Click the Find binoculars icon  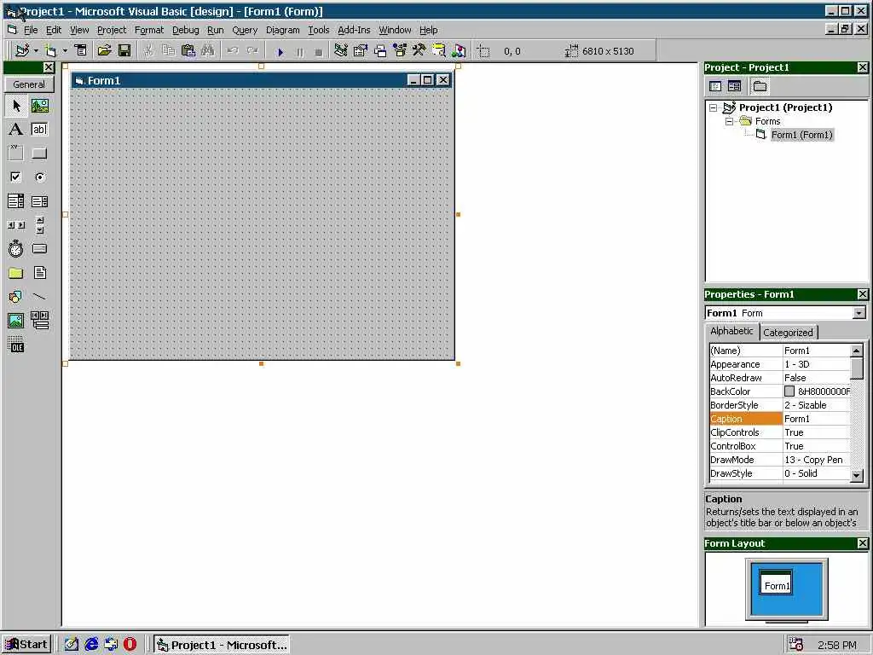(208, 50)
